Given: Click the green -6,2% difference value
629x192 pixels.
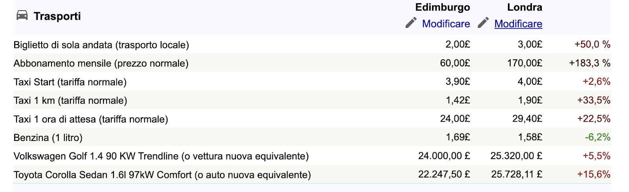Looking at the screenshot, I should click(598, 137).
